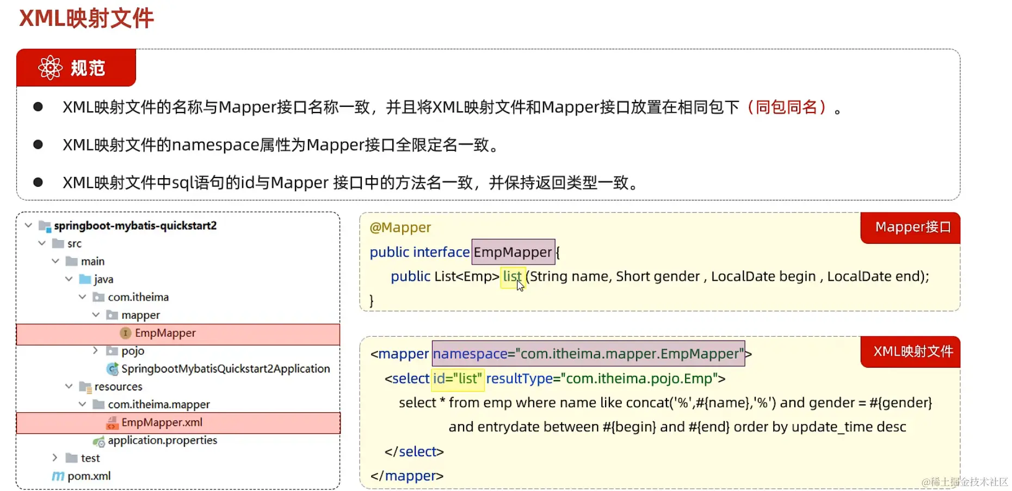Click the springboot-mybatis-quickstart2 project folder icon
1012x491 pixels.
[x=45, y=226]
